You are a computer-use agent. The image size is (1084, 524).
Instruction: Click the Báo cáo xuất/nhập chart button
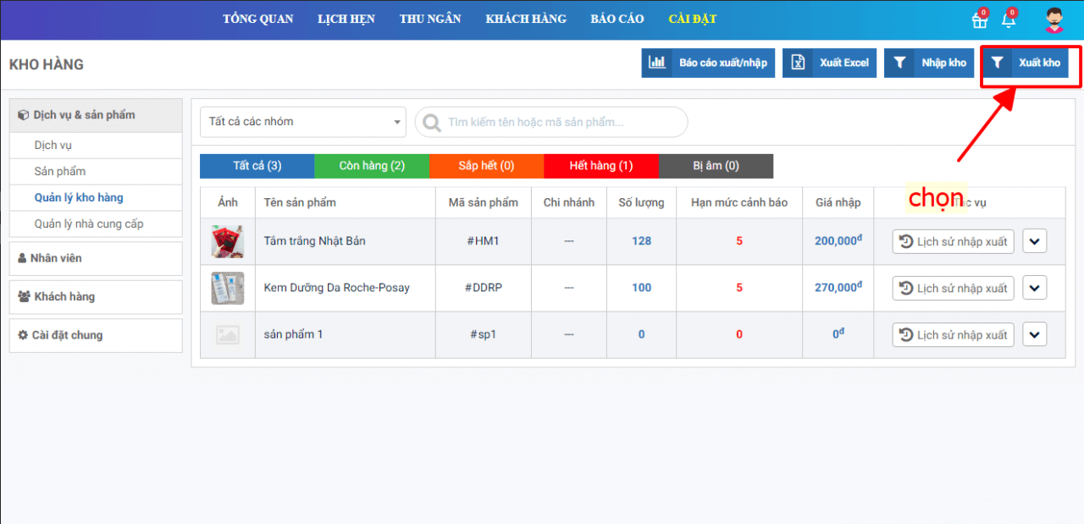tap(708, 63)
